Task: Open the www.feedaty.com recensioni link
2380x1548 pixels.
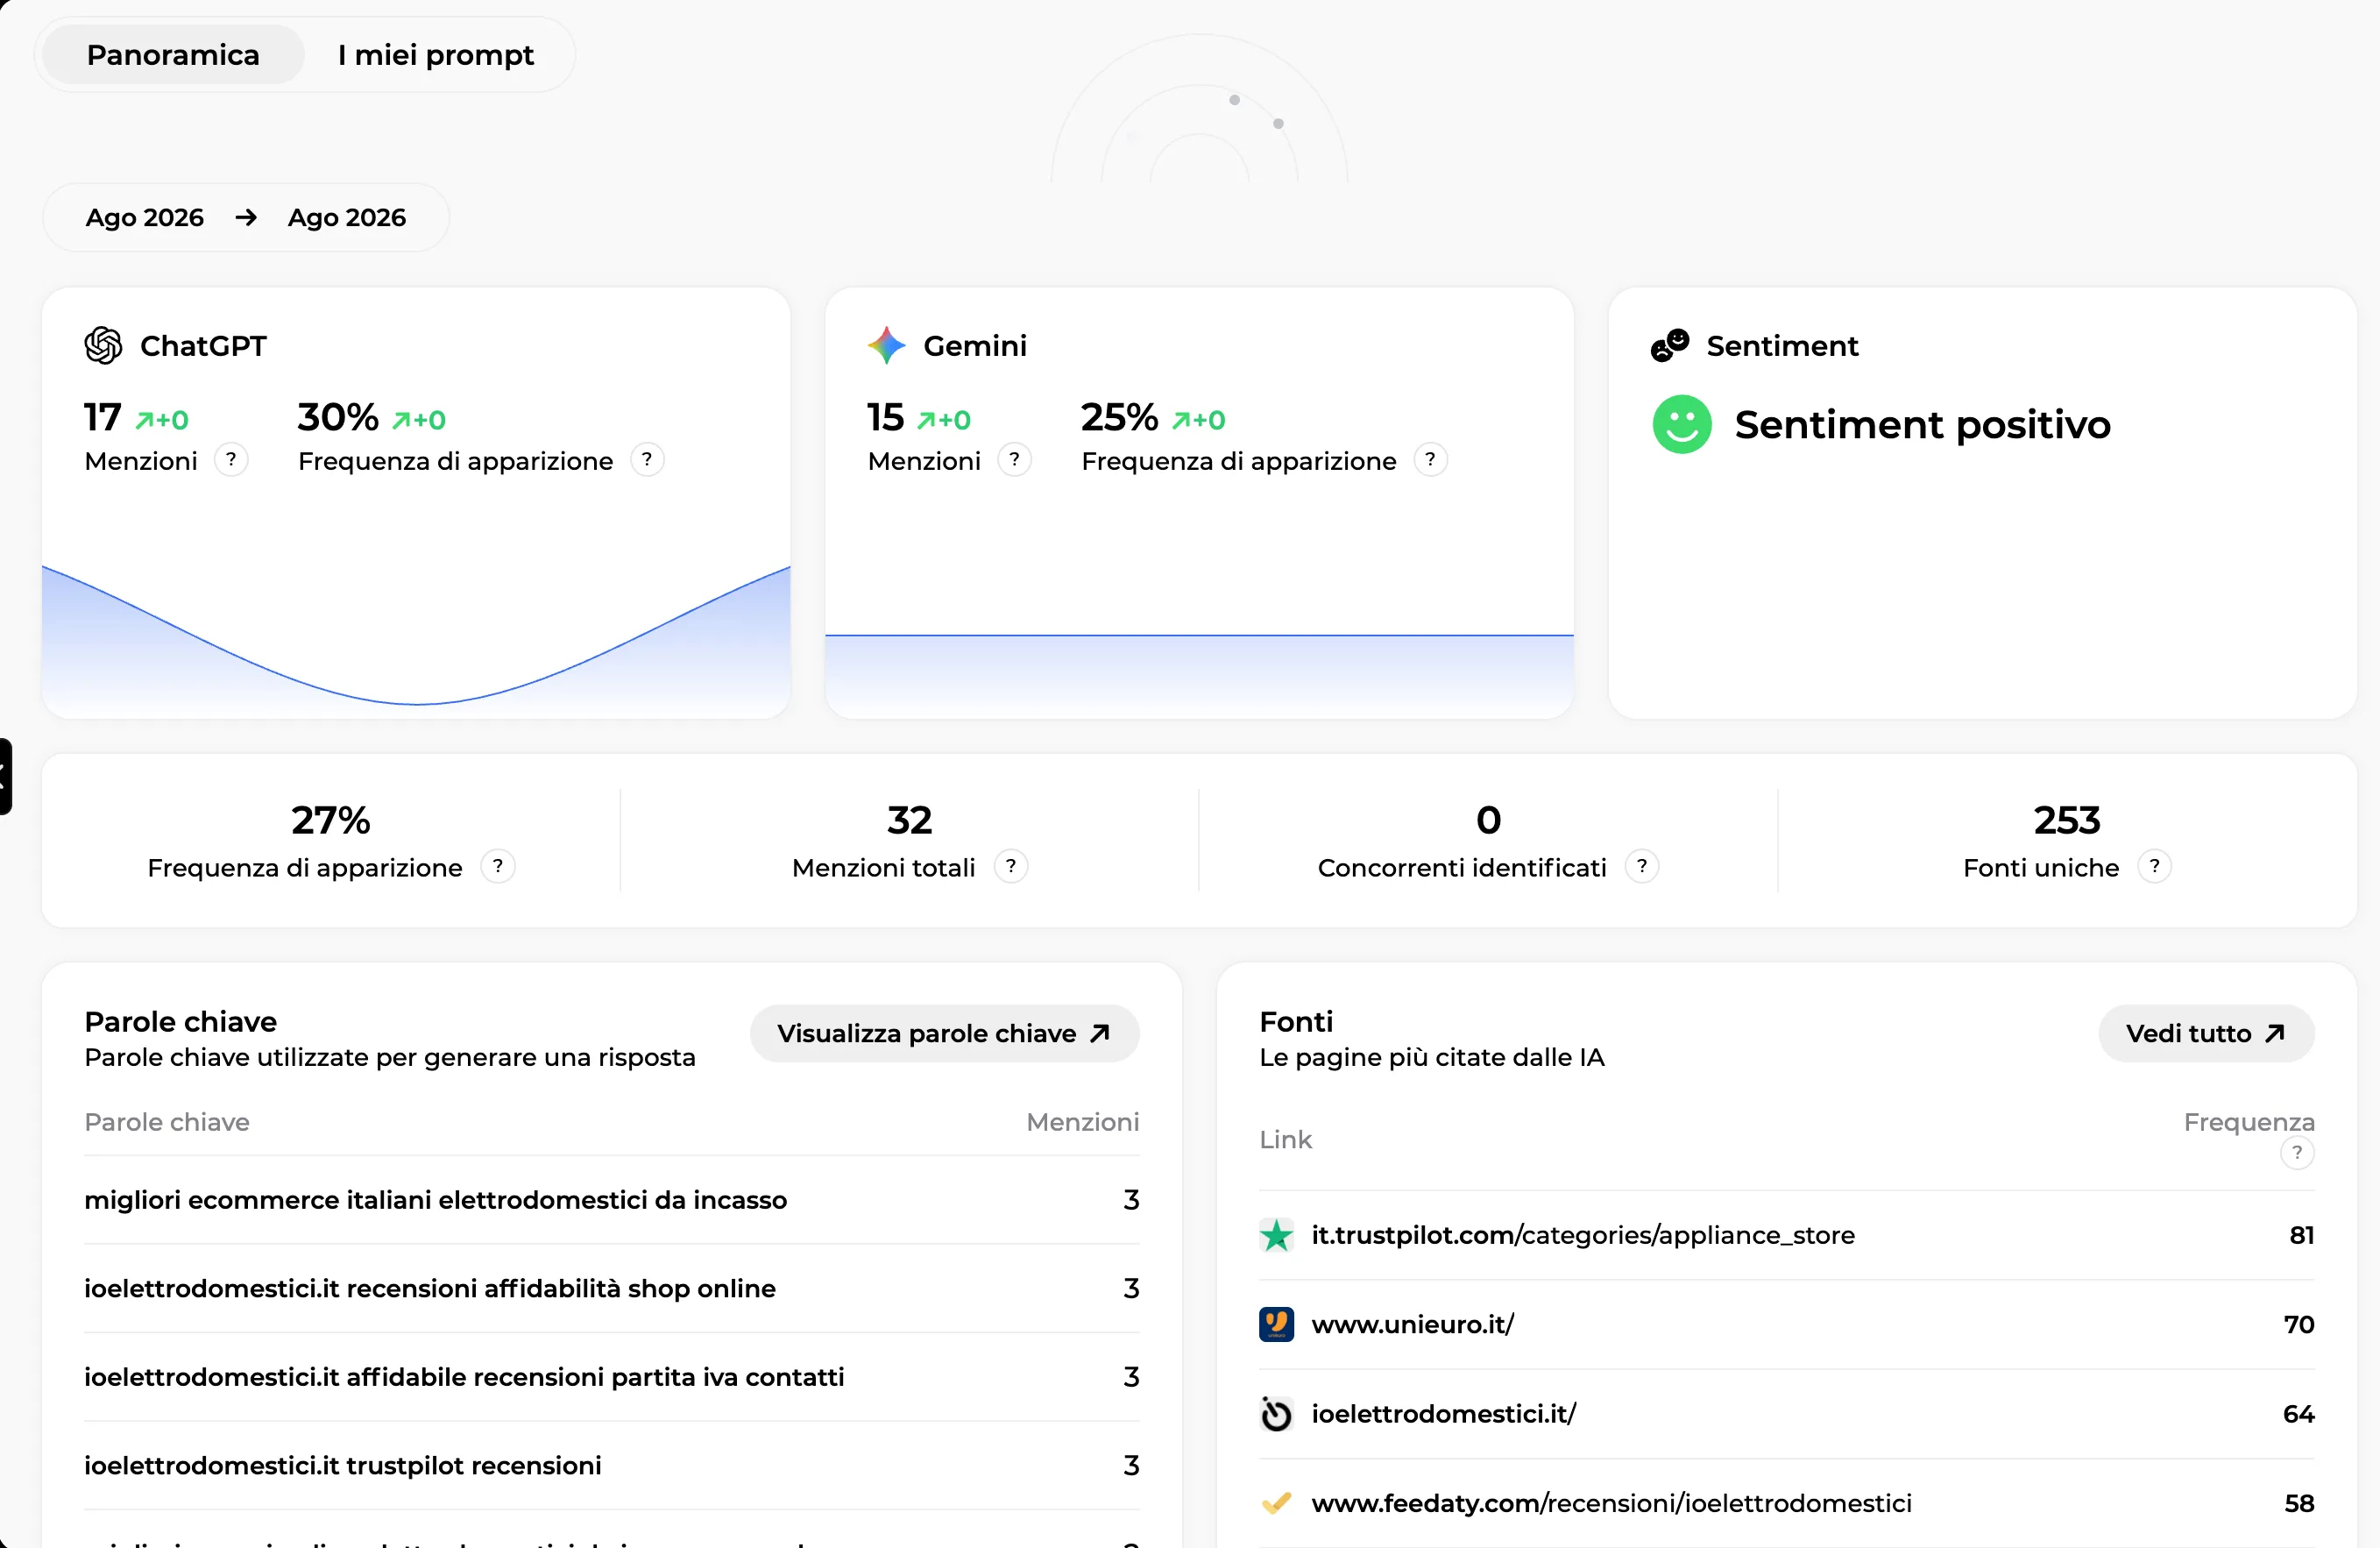Action: coord(1611,1503)
